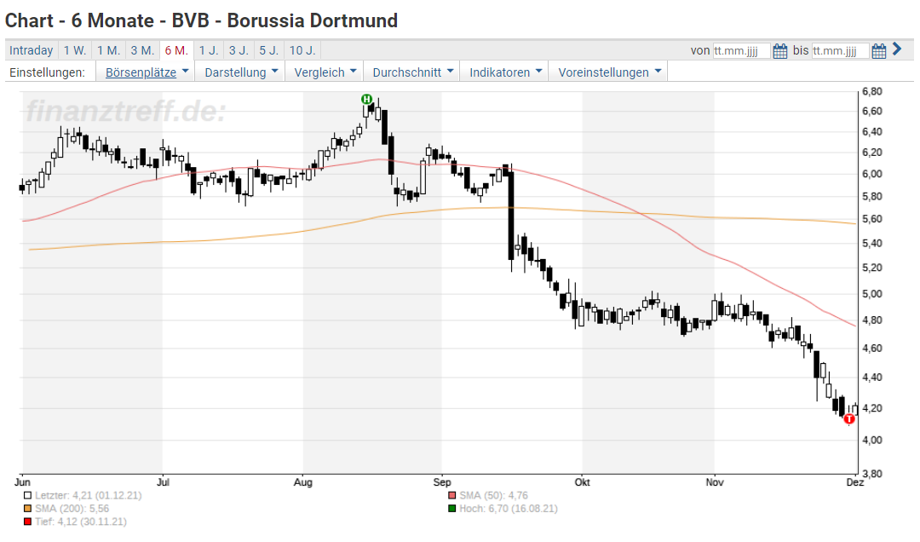This screenshot has width=920, height=542.
Task: Click the green Hoch legend swatch
Action: click(451, 509)
